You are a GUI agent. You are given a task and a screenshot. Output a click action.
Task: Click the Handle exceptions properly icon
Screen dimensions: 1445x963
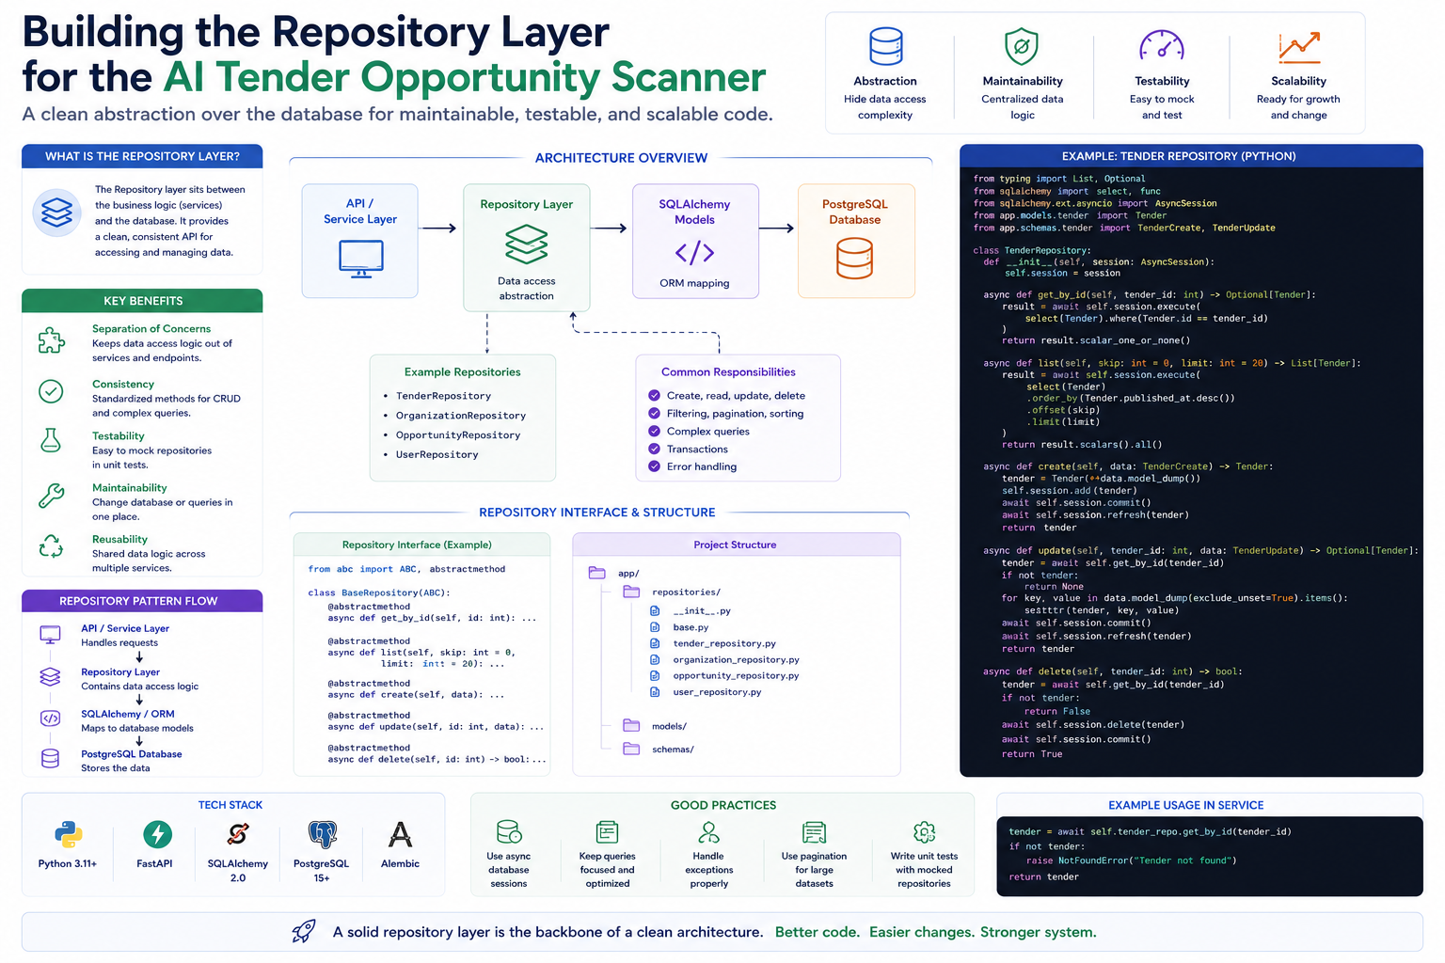[x=708, y=832]
